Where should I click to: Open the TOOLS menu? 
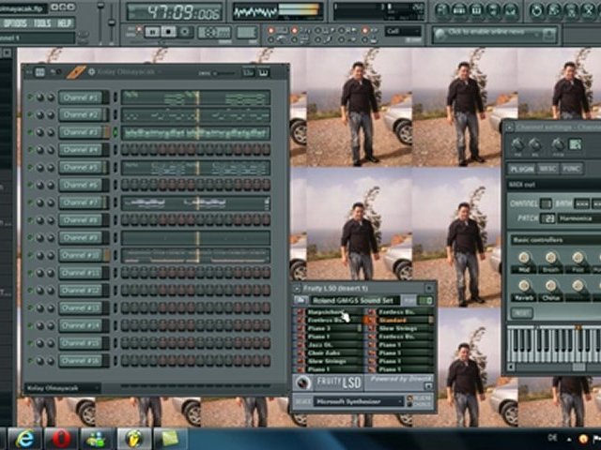[x=42, y=22]
